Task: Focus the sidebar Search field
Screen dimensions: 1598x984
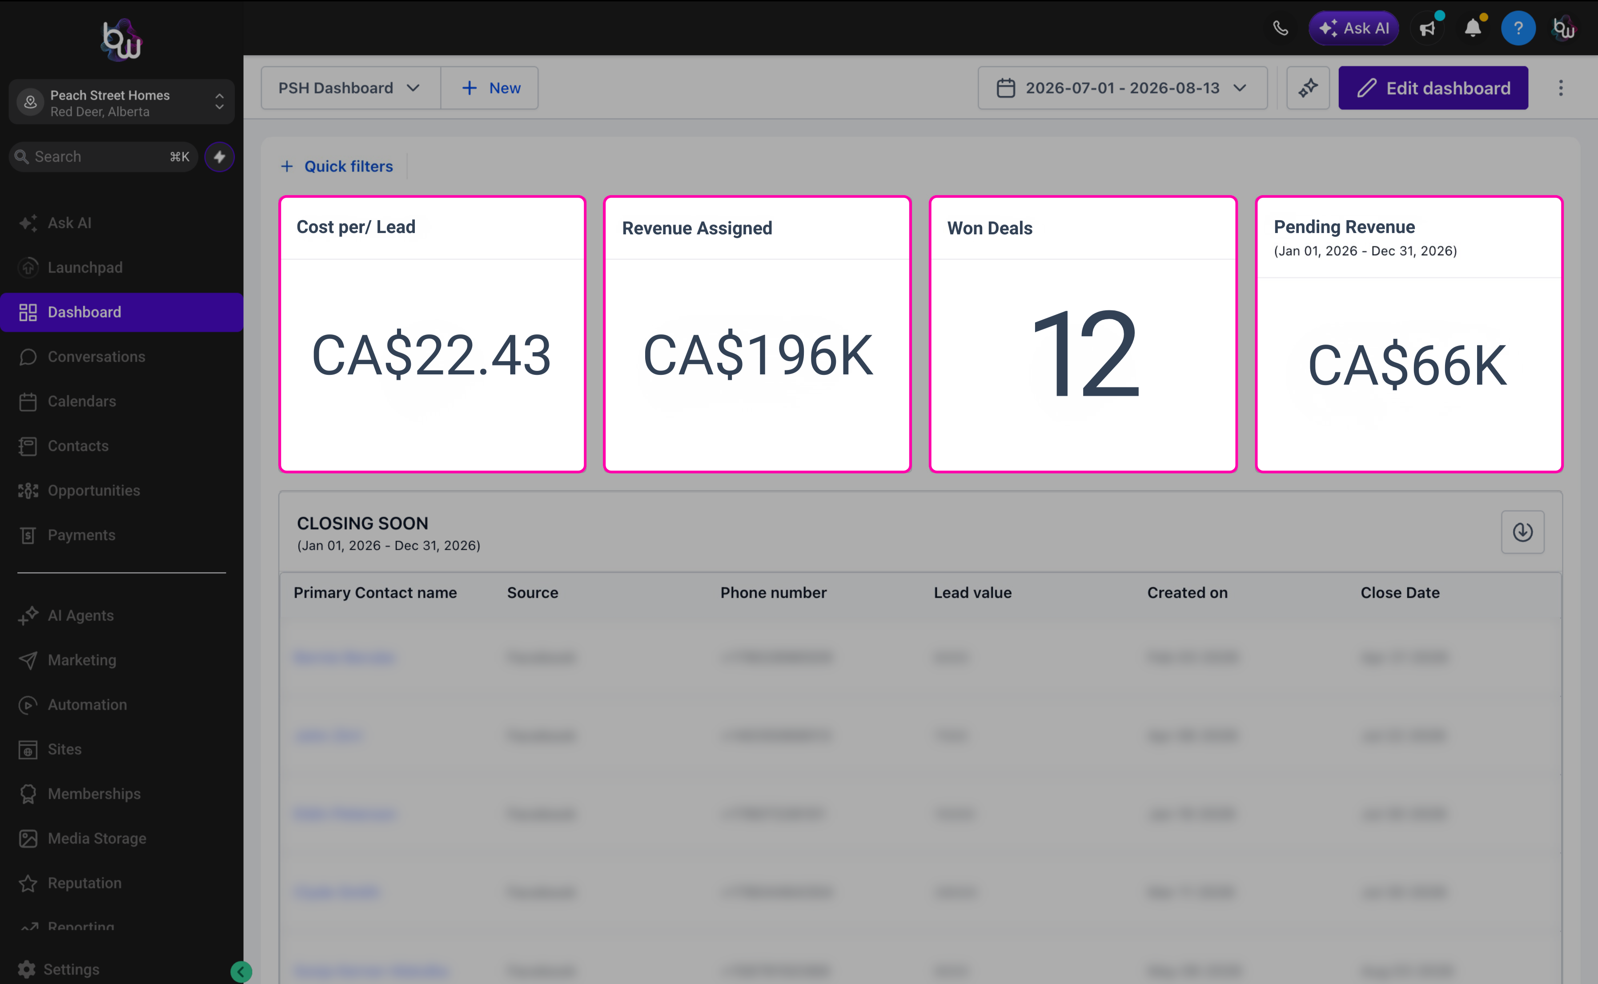Action: (x=103, y=157)
